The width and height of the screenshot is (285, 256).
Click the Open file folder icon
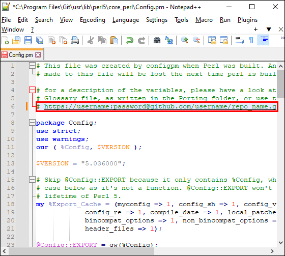coord(16,40)
